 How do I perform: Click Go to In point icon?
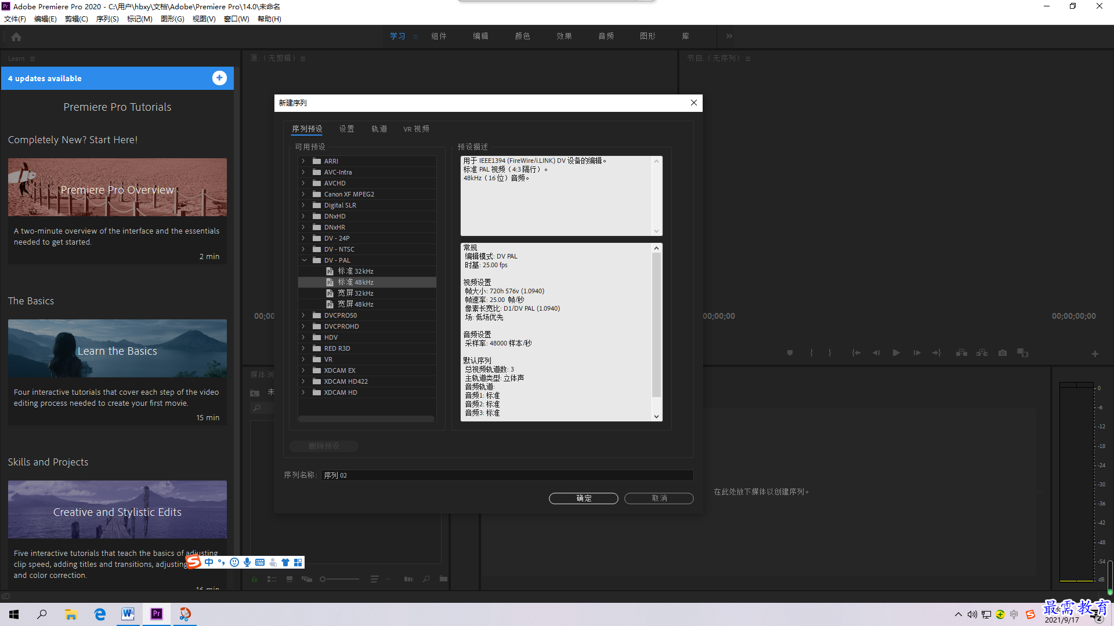[x=856, y=352]
